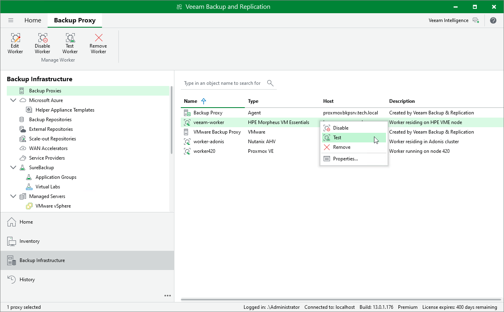Image resolution: width=504 pixels, height=312 pixels.
Task: Click the horizontal scrollbar under the list
Action: coord(341,299)
